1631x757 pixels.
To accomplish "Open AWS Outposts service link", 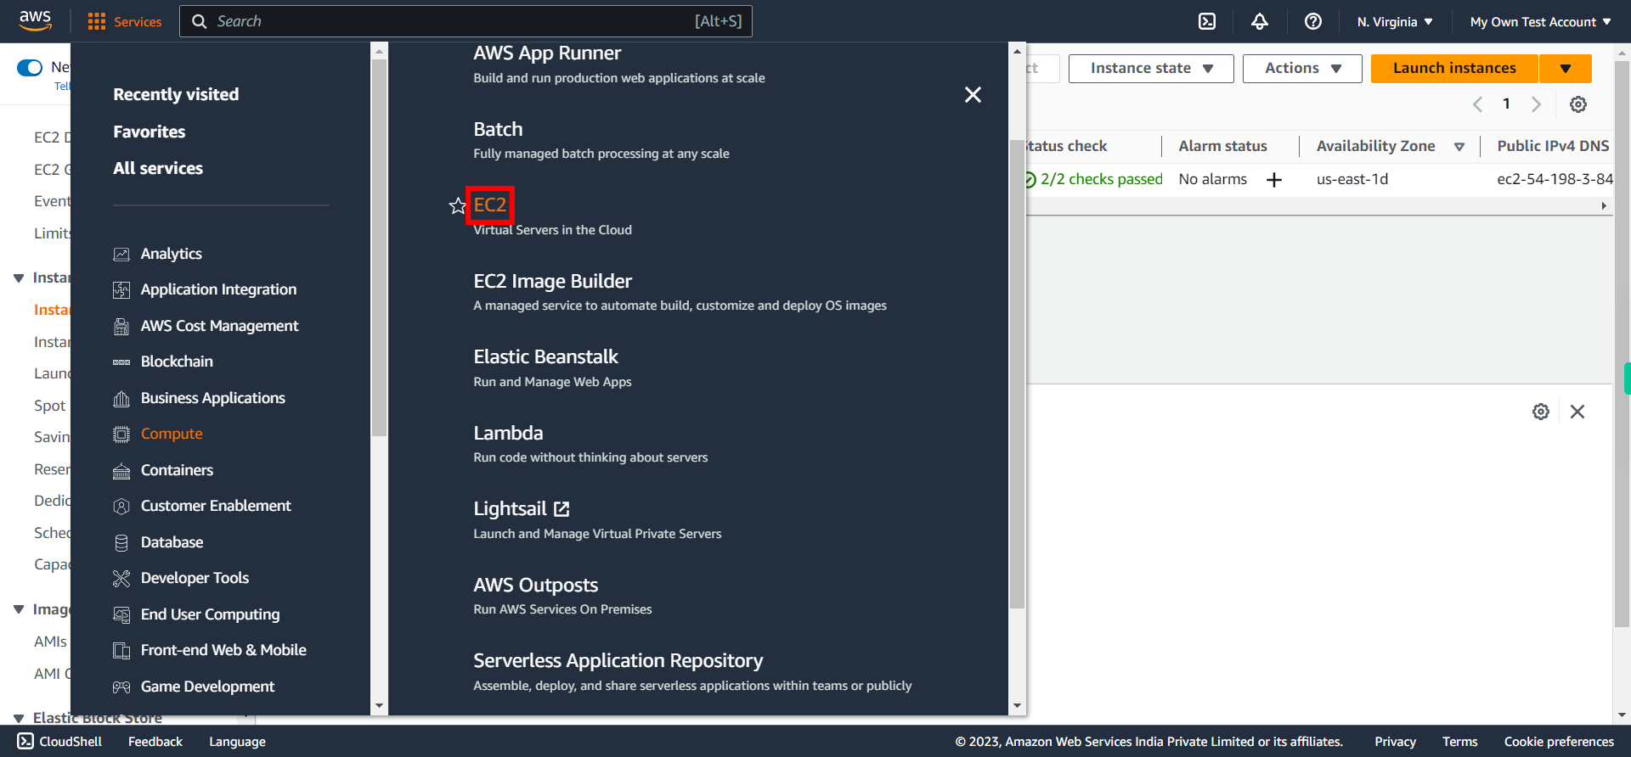I will (535, 585).
